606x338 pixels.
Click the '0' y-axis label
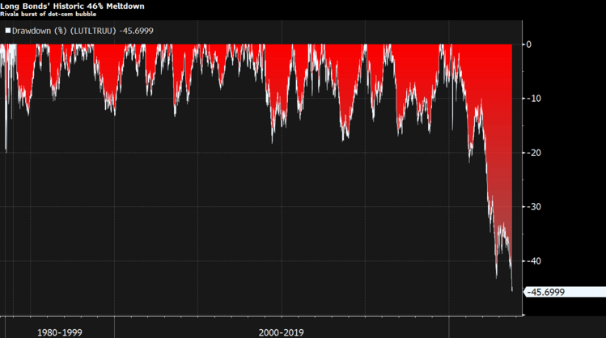click(x=529, y=44)
